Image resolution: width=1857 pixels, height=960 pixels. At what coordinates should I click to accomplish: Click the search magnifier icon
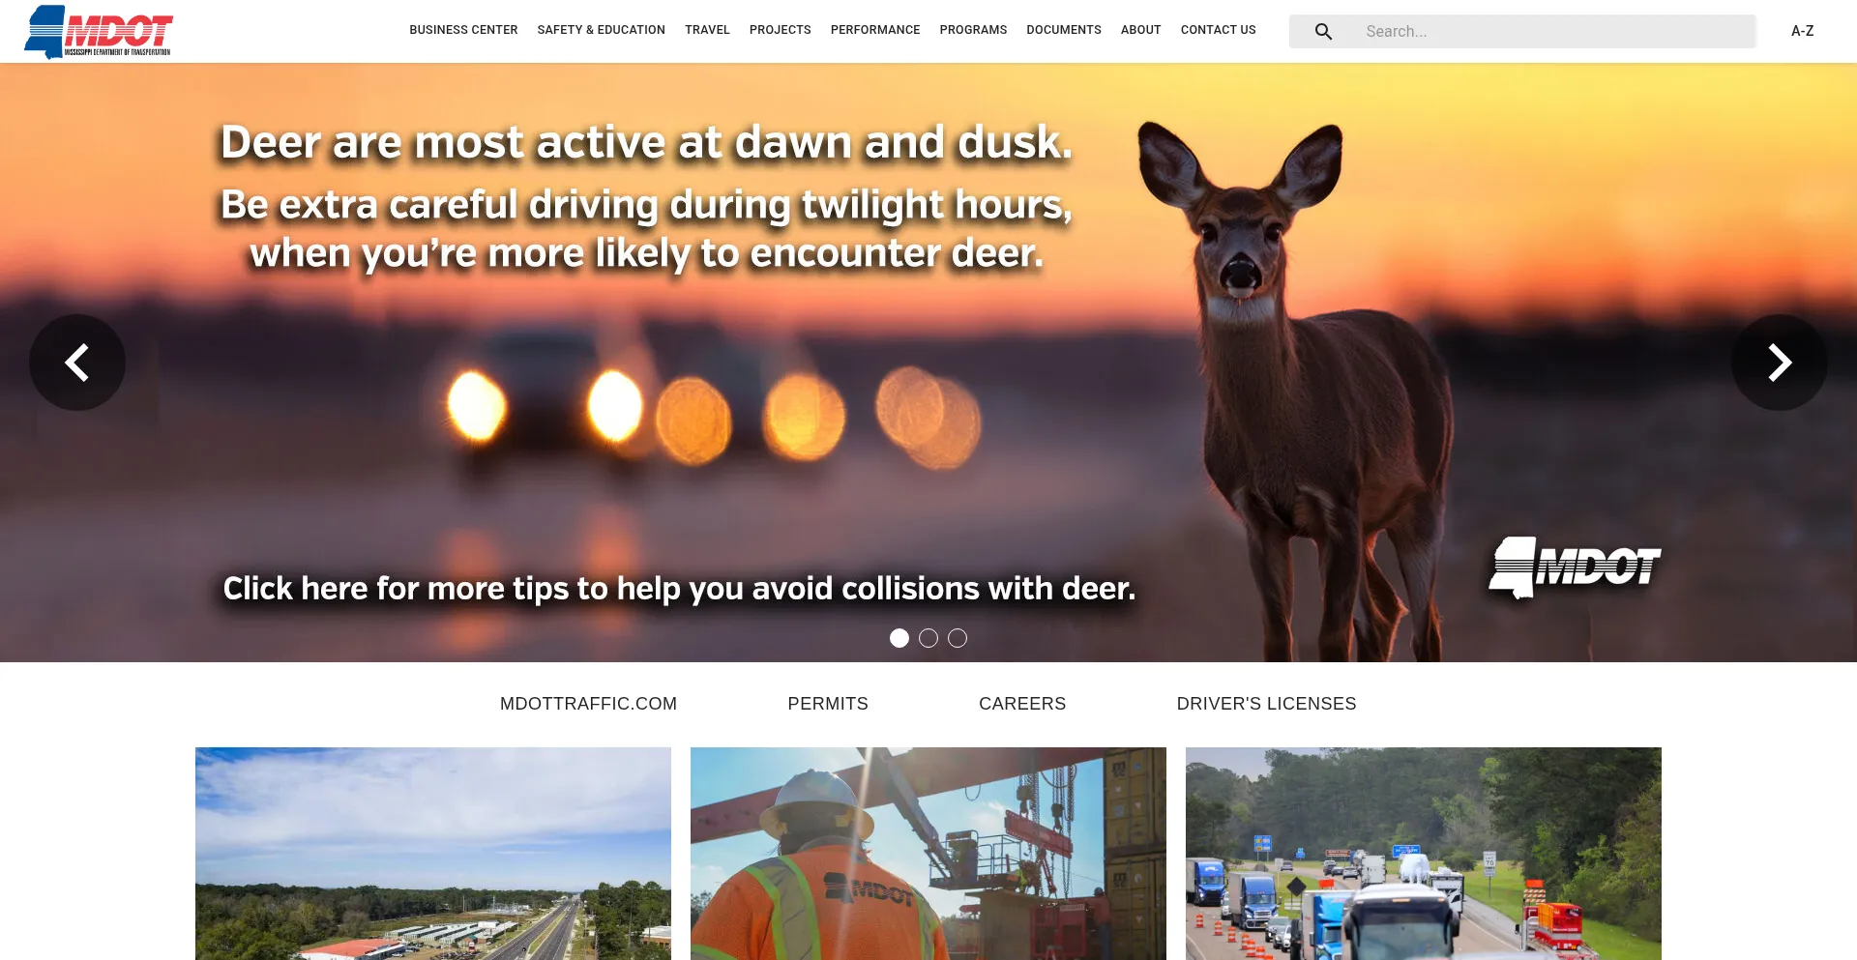1323,31
